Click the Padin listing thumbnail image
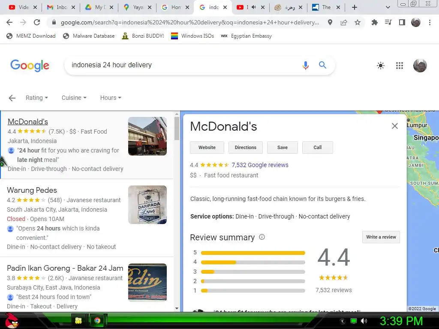This screenshot has height=329, width=439. point(147,283)
